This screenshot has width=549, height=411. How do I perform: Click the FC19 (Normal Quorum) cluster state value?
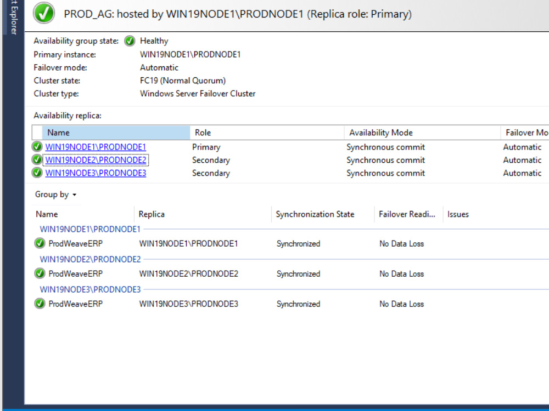tap(183, 81)
